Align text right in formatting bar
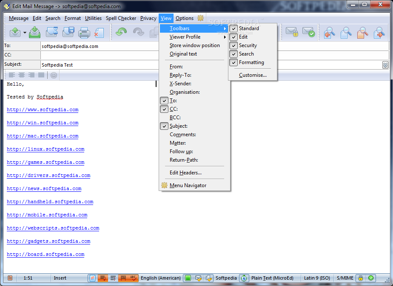The width and height of the screenshot is (393, 286). pyautogui.click(x=31, y=75)
